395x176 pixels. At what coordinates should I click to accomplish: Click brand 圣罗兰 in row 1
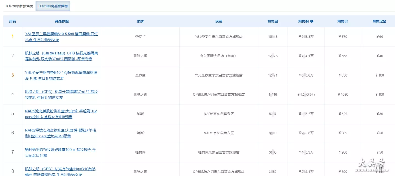coord(140,37)
